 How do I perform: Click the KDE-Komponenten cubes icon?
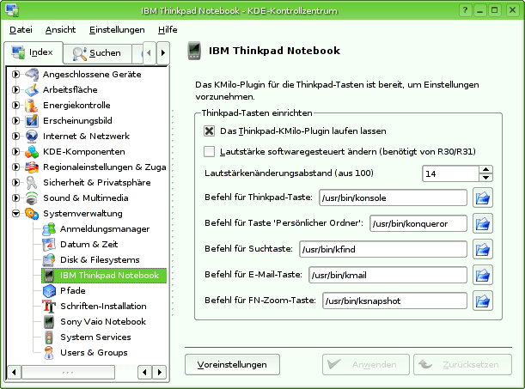pyautogui.click(x=32, y=151)
